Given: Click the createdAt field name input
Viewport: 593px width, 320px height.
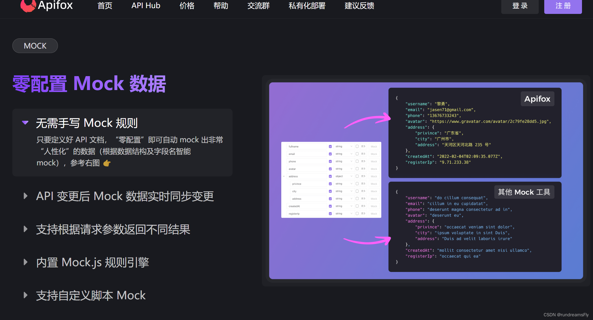Looking at the screenshot, I should point(307,206).
